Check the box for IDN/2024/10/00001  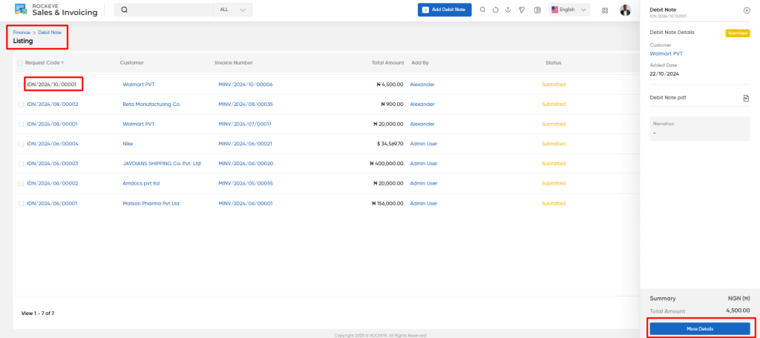click(x=21, y=84)
